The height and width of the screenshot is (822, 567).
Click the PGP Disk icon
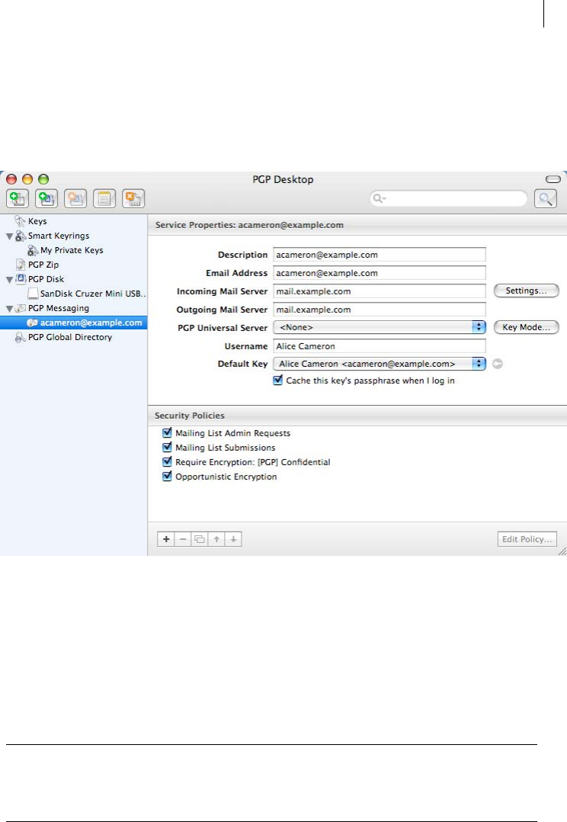click(x=21, y=279)
